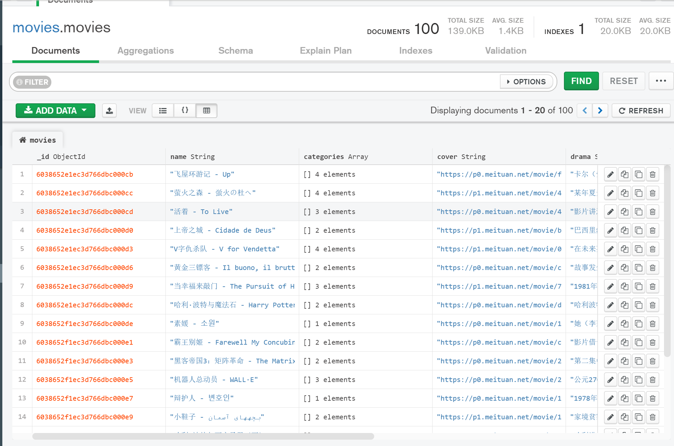
Task: Switch to list view mode
Action: [163, 111]
